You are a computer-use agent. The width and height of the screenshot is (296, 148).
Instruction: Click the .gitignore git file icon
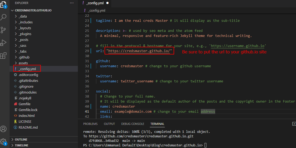(x=15, y=87)
